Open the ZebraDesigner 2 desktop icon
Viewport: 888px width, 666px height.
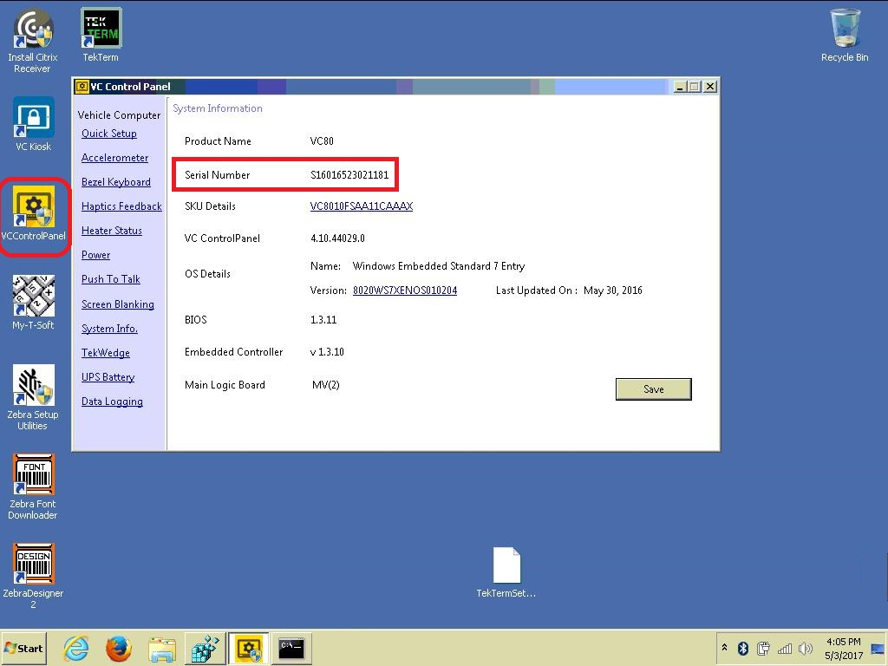(x=33, y=565)
